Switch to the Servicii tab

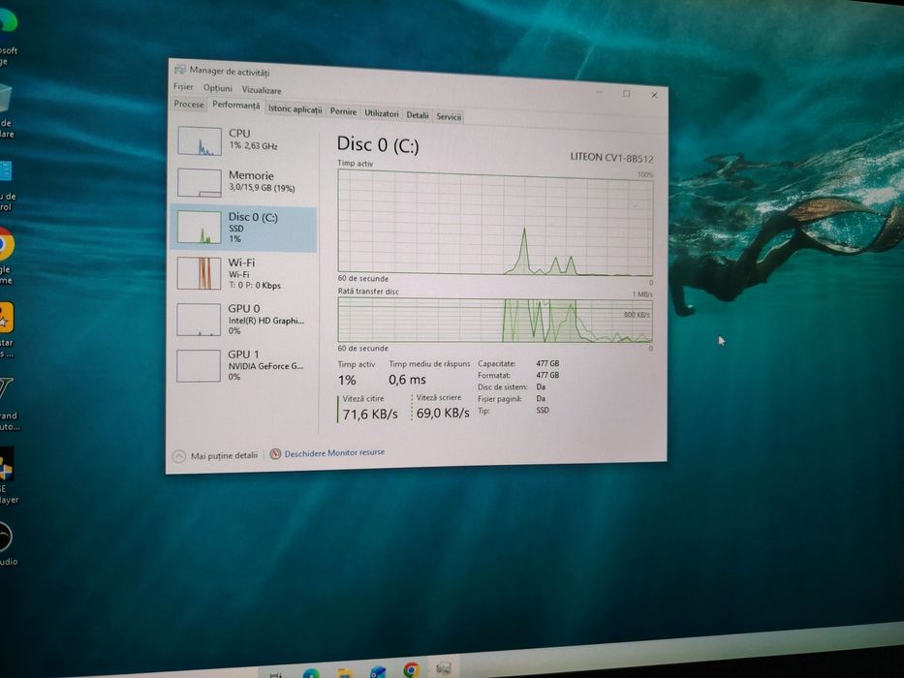449,116
